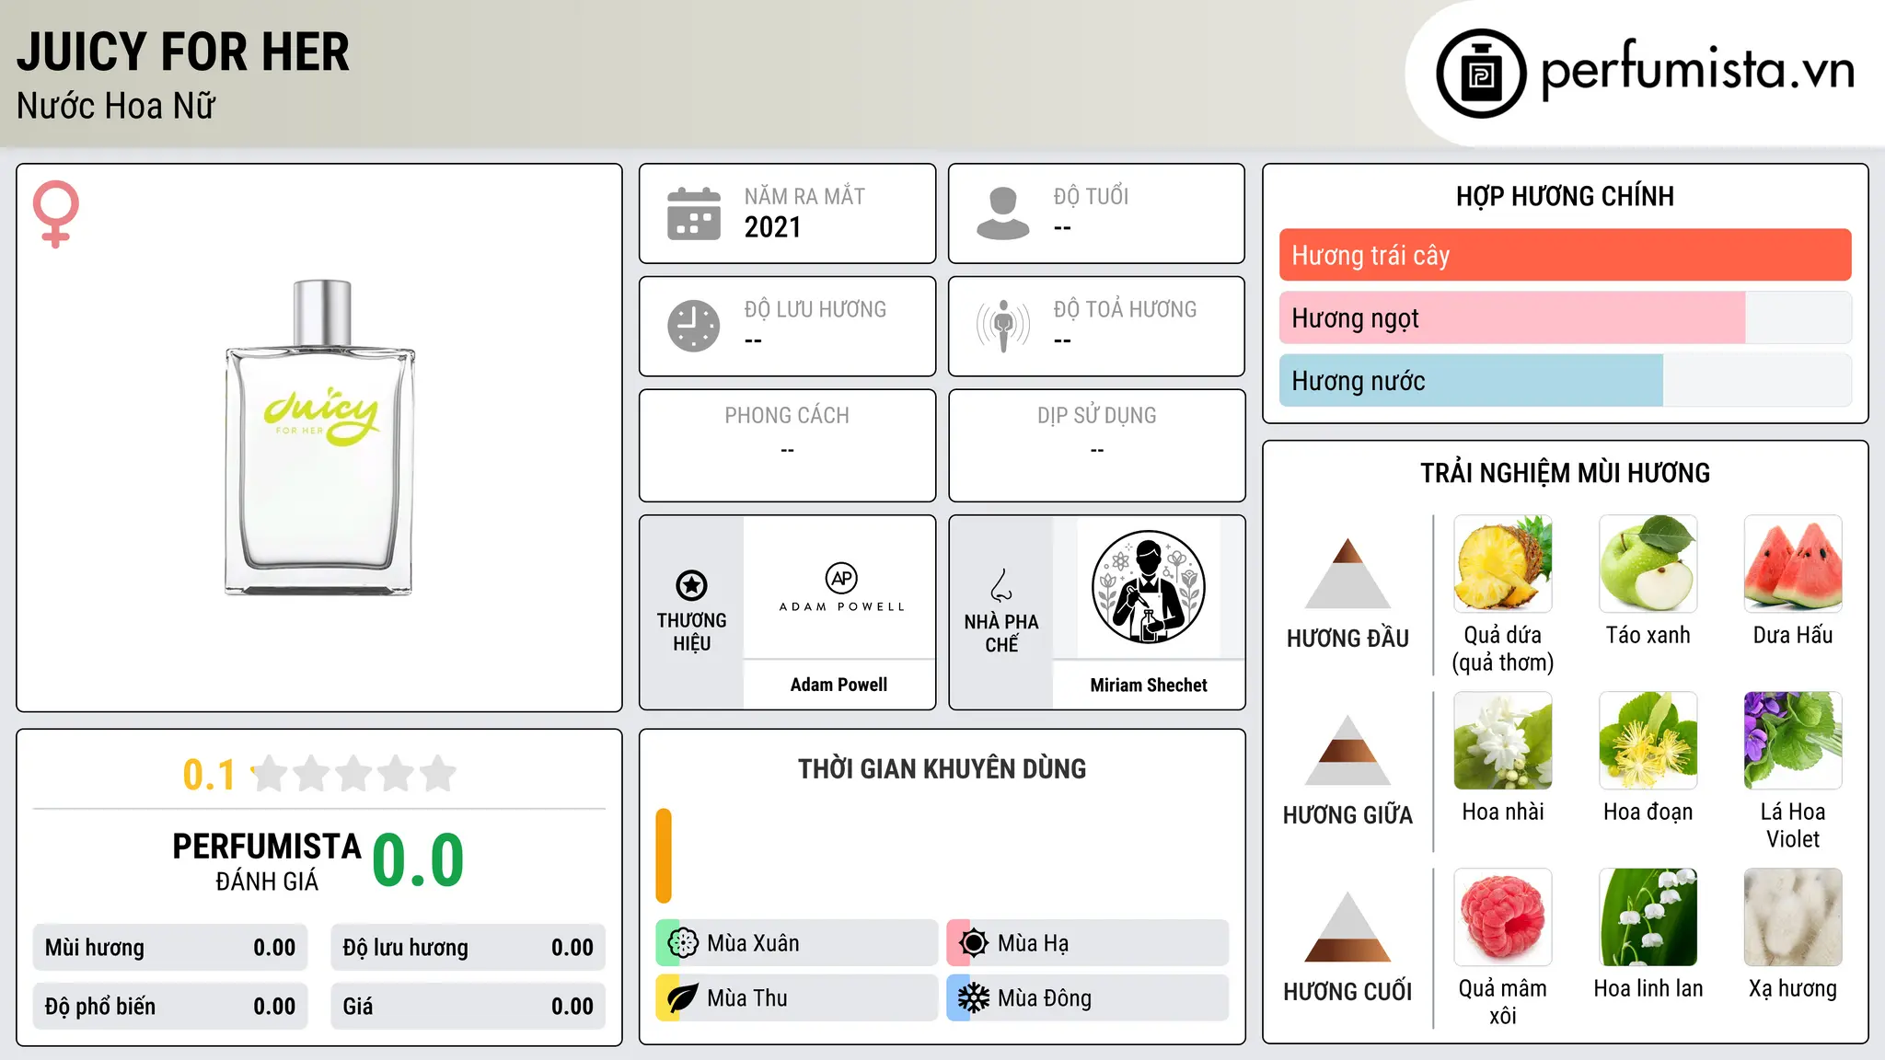Click the pink female gender symbol
1885x1060 pixels.
tap(55, 213)
